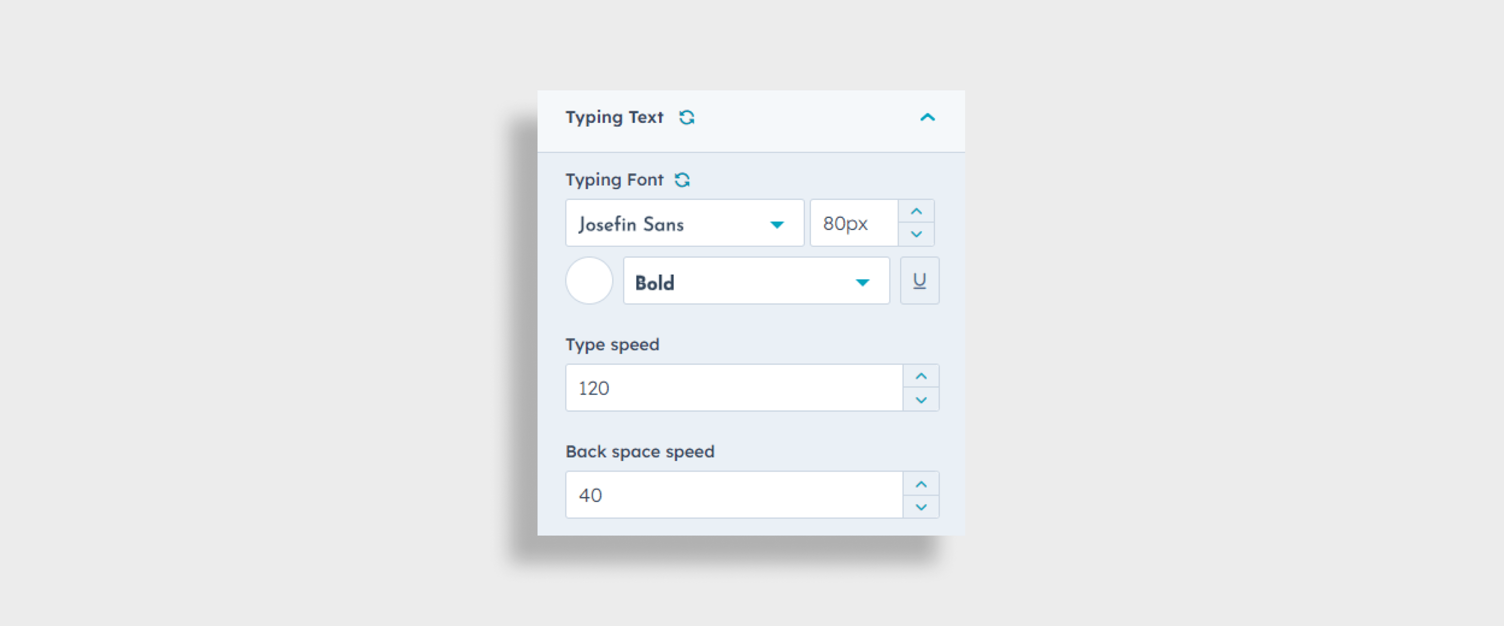1504x626 pixels.
Task: Open the Bold font weight dropdown
Action: [756, 282]
